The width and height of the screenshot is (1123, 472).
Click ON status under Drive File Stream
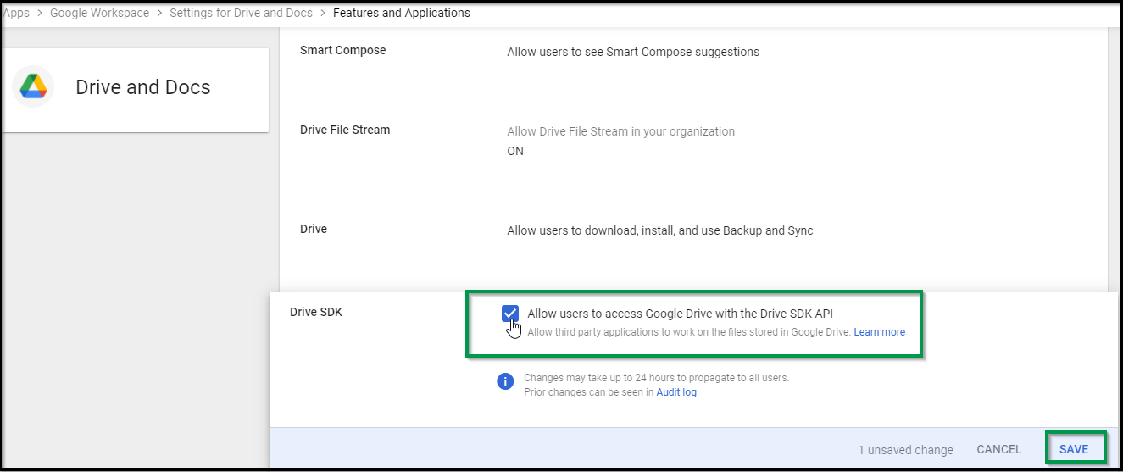coord(515,151)
